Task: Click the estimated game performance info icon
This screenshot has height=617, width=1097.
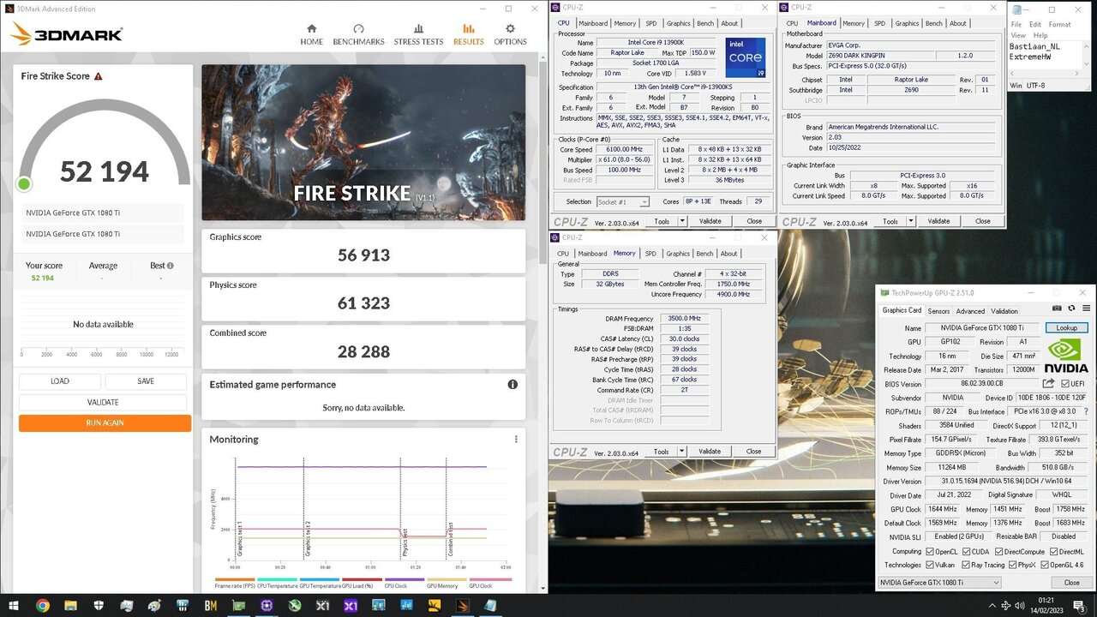Action: (x=513, y=385)
